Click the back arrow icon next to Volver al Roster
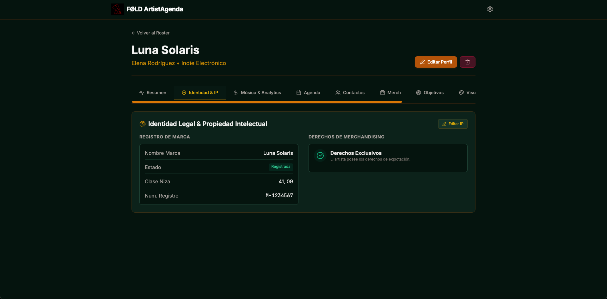The image size is (607, 299). tap(133, 33)
